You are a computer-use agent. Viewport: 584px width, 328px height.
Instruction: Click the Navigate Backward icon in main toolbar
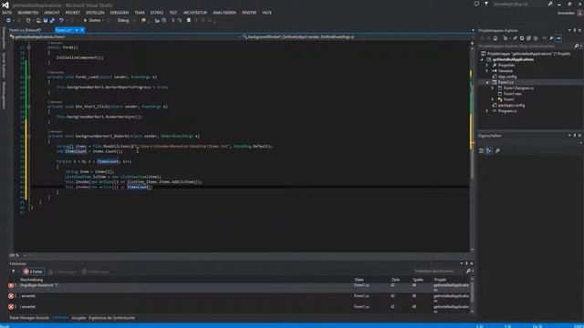pyautogui.click(x=8, y=20)
